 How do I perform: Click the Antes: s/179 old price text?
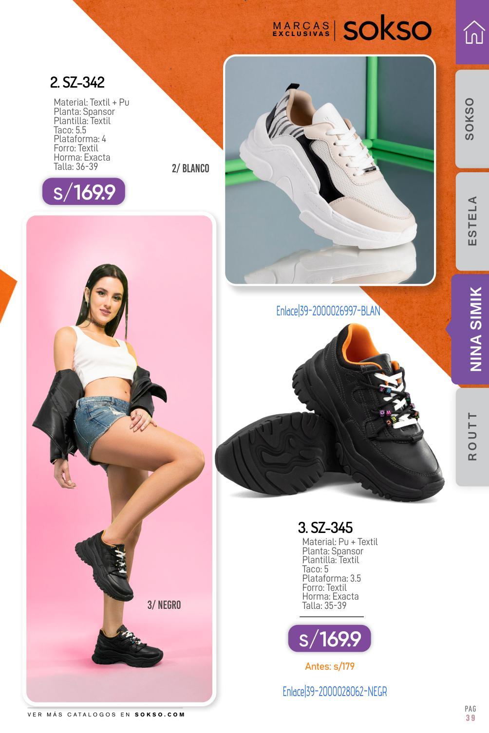330,666
